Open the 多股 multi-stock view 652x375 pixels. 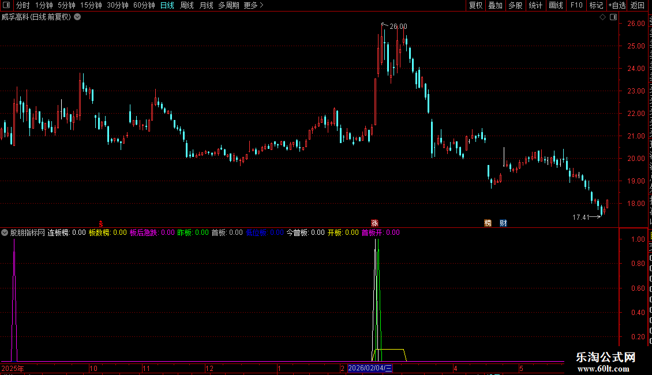(x=515, y=5)
